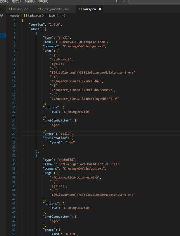Click "C/C++: gcc.exe build active file" label

pos(89,164)
